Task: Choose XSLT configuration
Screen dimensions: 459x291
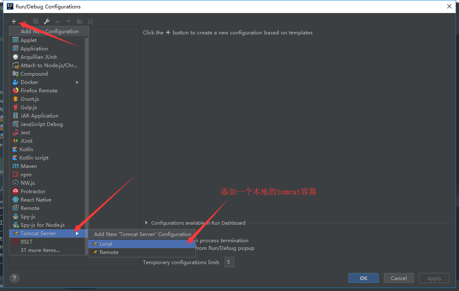Action: tap(47, 242)
